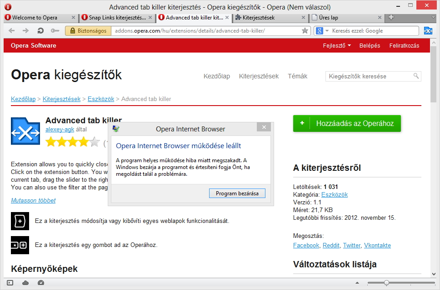Click the reload page icon

(x=40, y=31)
